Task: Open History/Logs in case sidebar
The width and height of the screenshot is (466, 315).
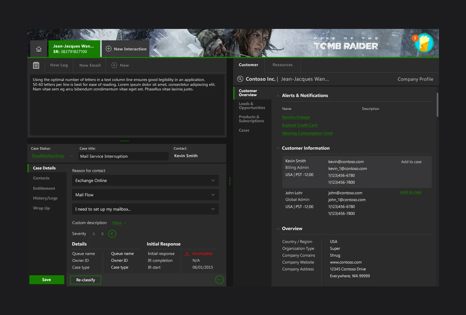Action: pyautogui.click(x=45, y=198)
